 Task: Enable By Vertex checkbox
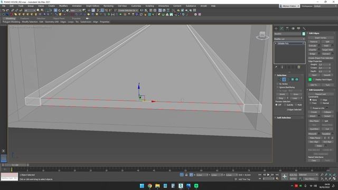pos(278,84)
